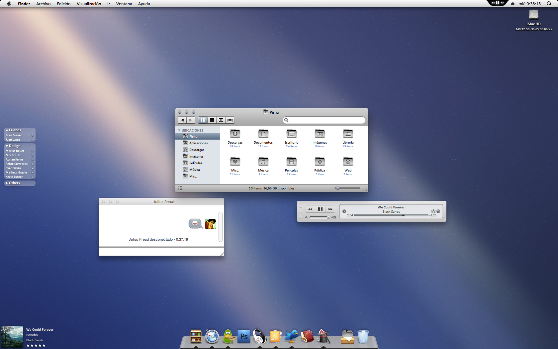Adjust the iTunes volume slider
Screen dimensions: 558x349
[320, 217]
